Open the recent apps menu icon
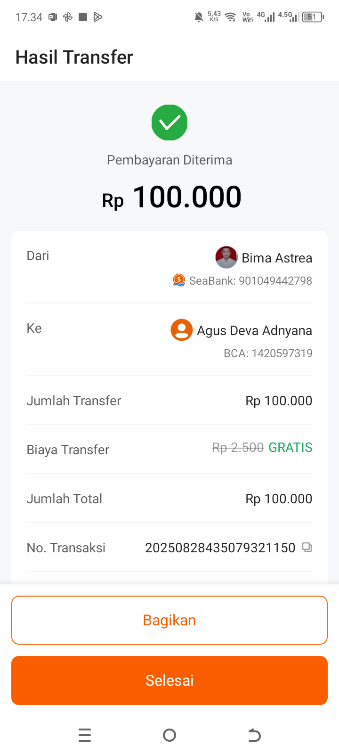Image resolution: width=339 pixels, height=754 pixels. [85, 735]
